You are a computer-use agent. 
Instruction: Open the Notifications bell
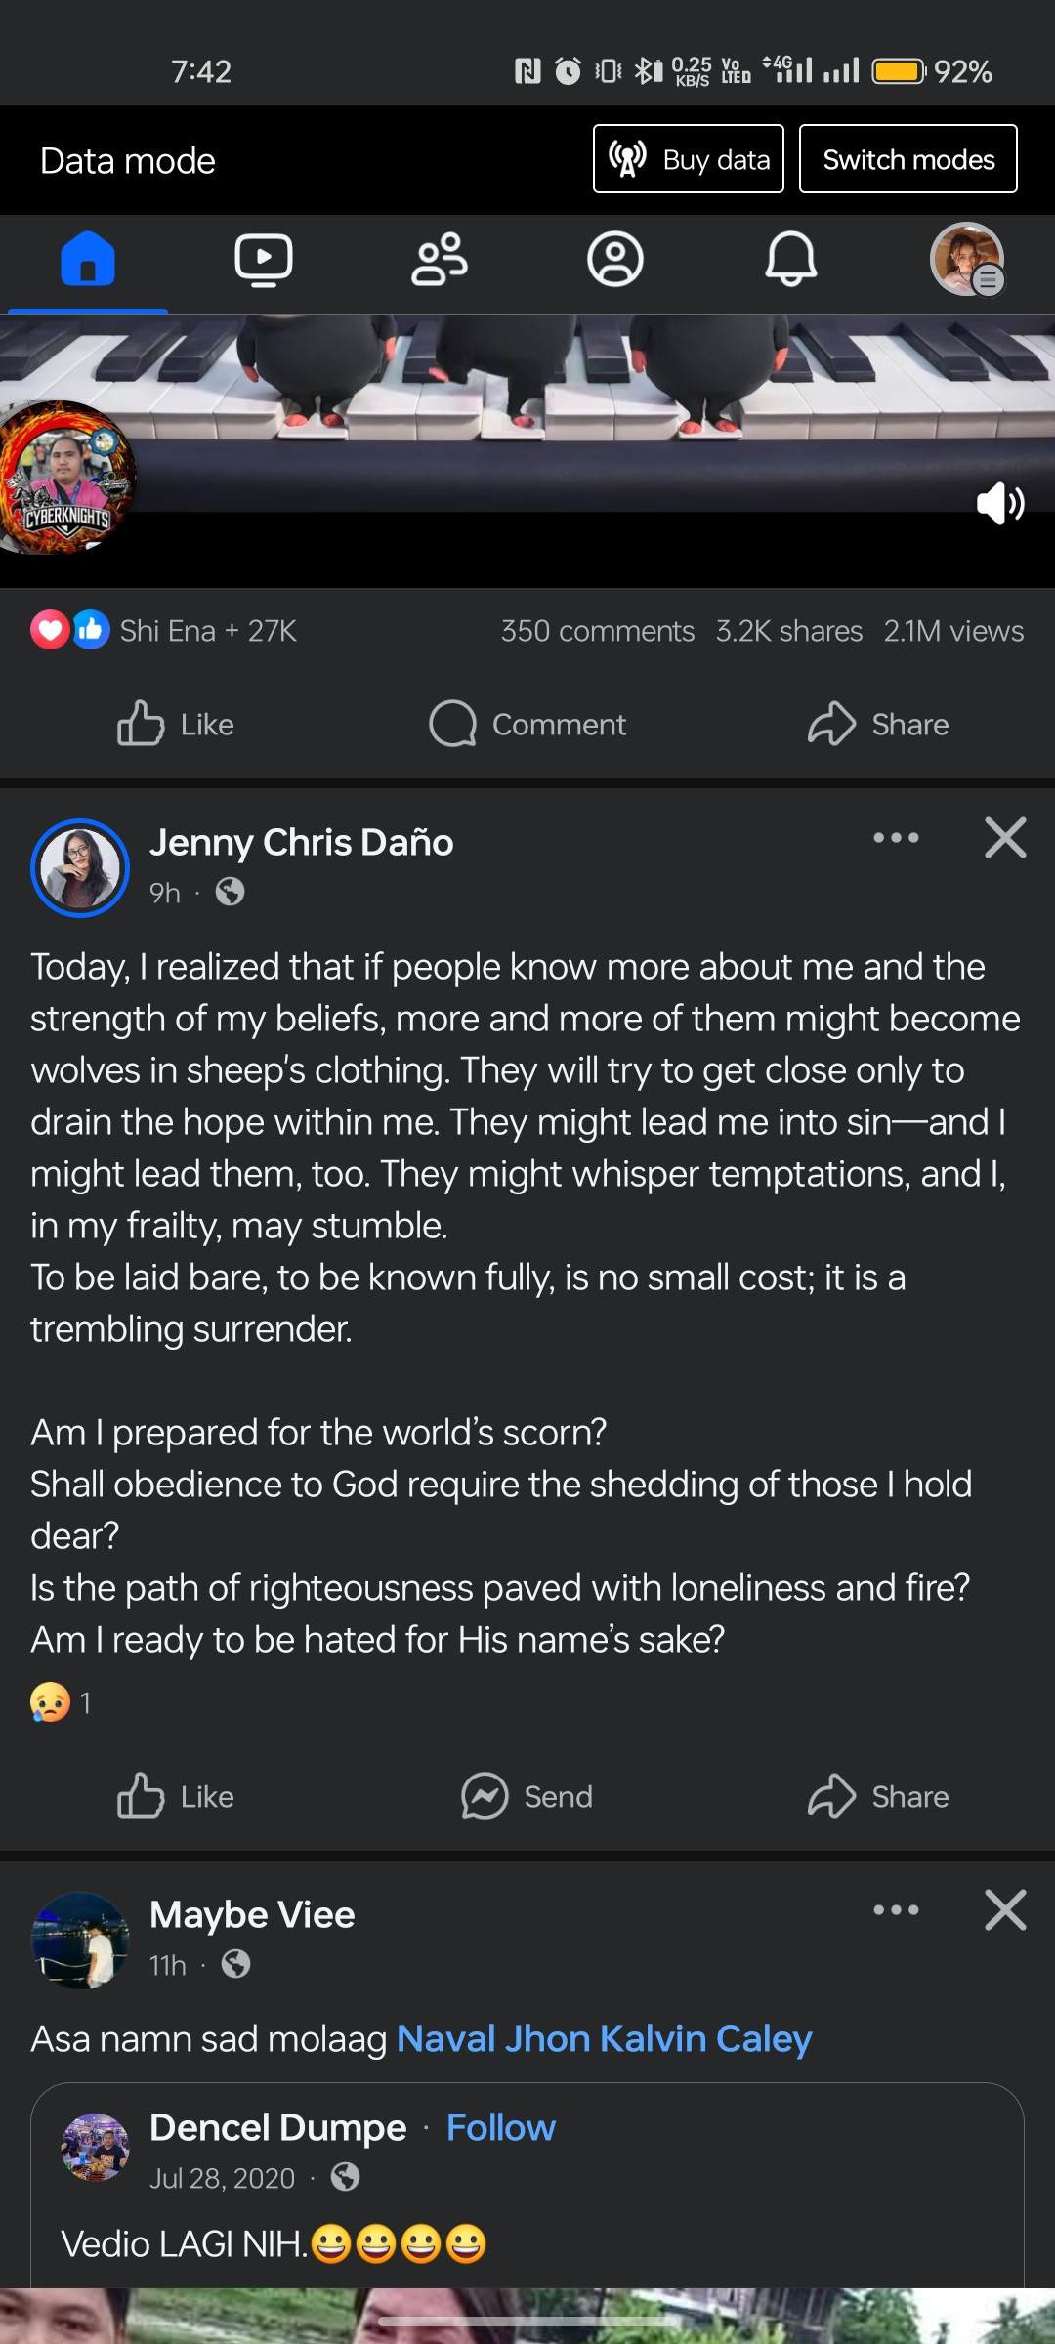(x=790, y=260)
